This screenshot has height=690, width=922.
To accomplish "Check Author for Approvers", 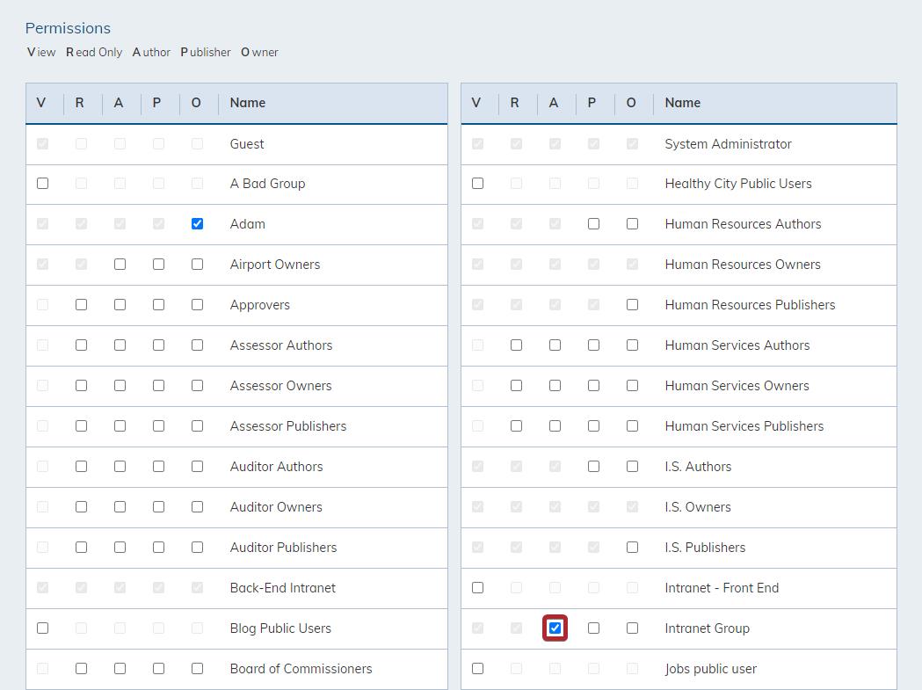I will pos(120,305).
